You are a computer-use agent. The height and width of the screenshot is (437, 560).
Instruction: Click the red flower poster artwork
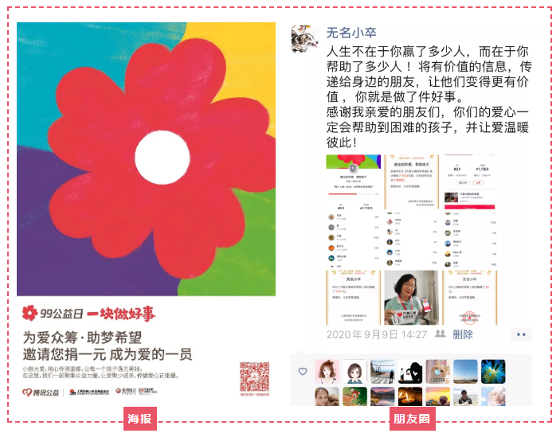(146, 159)
